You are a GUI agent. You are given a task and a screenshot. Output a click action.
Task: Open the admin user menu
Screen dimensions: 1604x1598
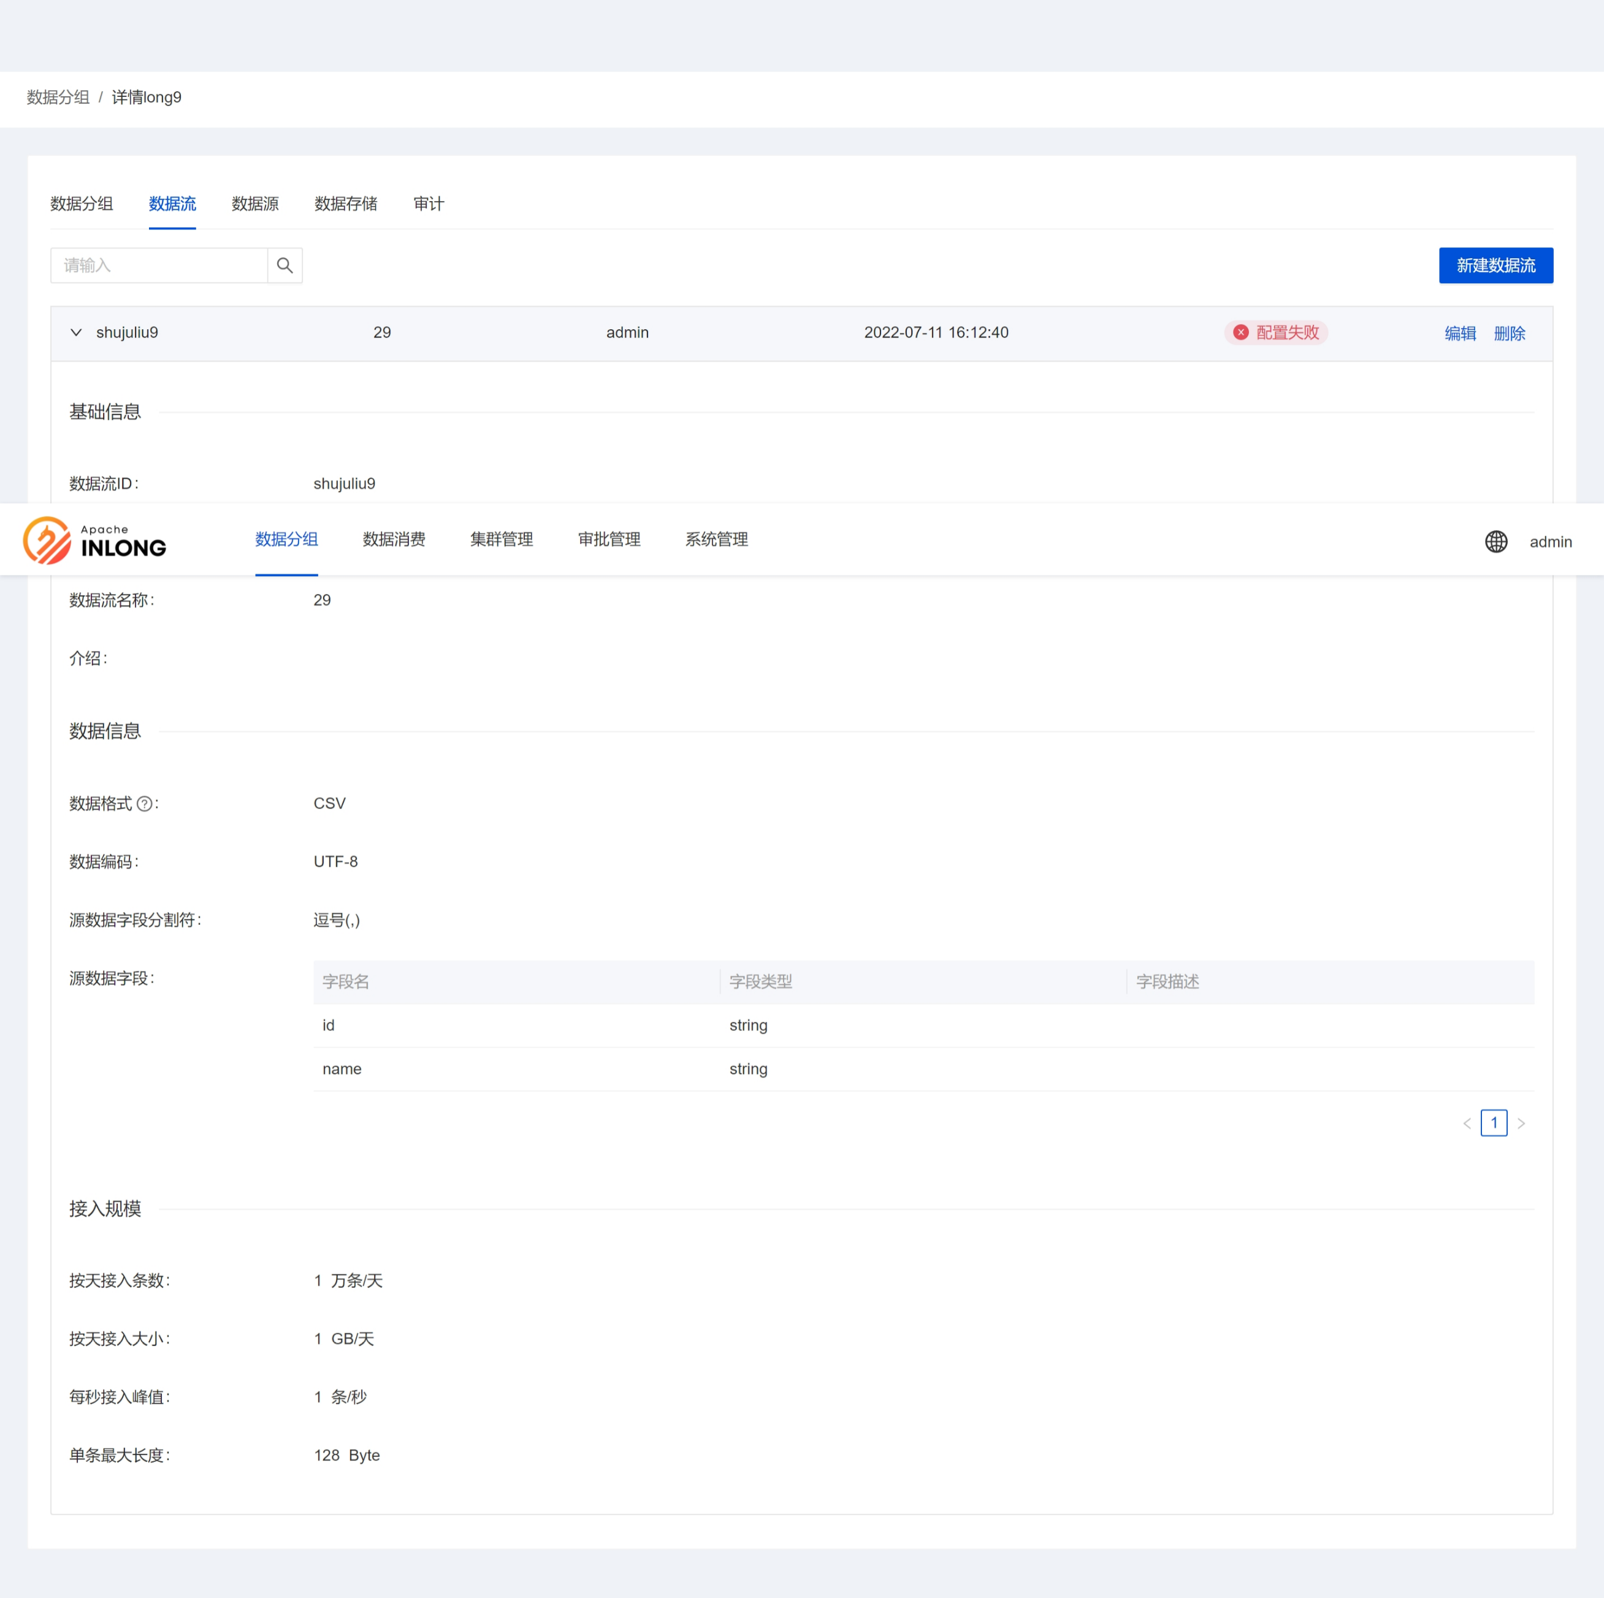pos(1550,541)
